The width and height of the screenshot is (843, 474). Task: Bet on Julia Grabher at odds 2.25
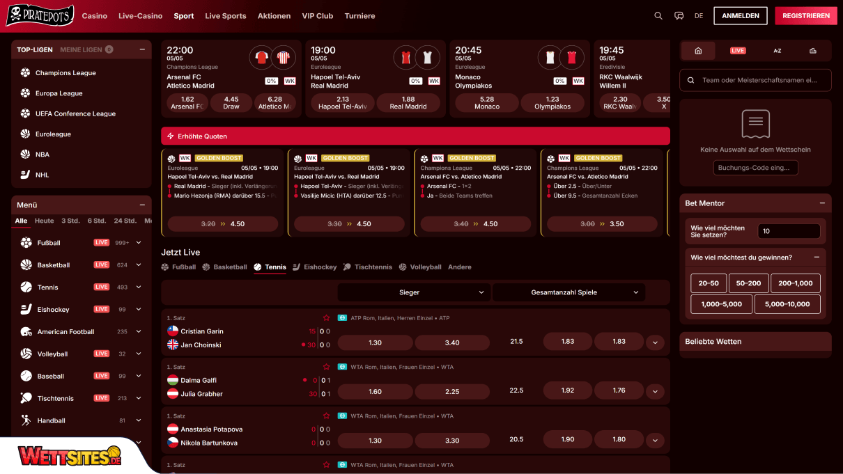[x=452, y=391]
